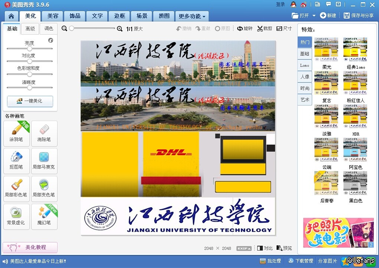The image size is (379, 268).
Task: Open the 魔幻笔 magic pen tool
Action: tap(44, 217)
